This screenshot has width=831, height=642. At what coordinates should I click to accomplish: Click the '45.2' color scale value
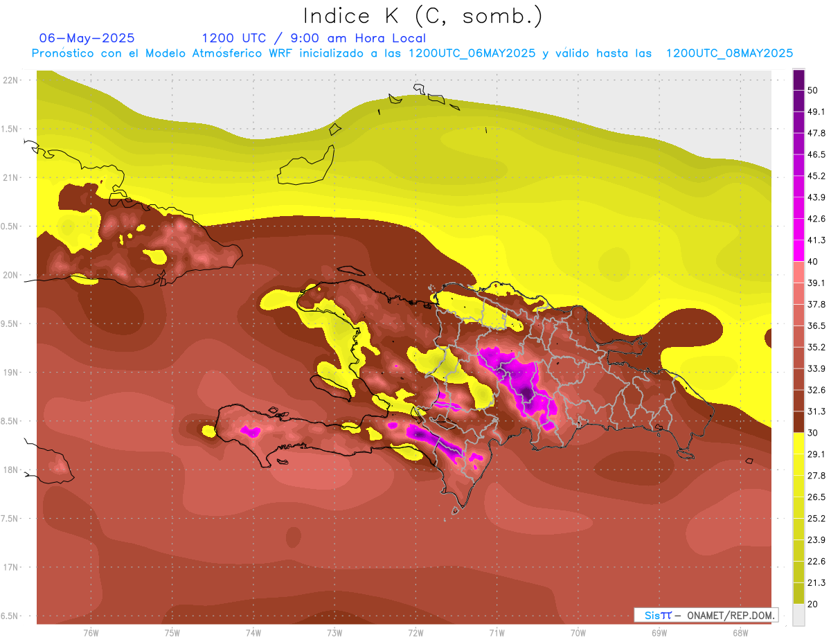(x=816, y=176)
